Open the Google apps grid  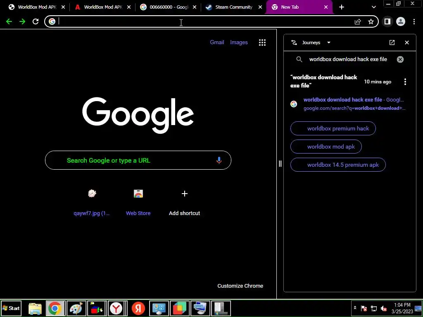[262, 43]
